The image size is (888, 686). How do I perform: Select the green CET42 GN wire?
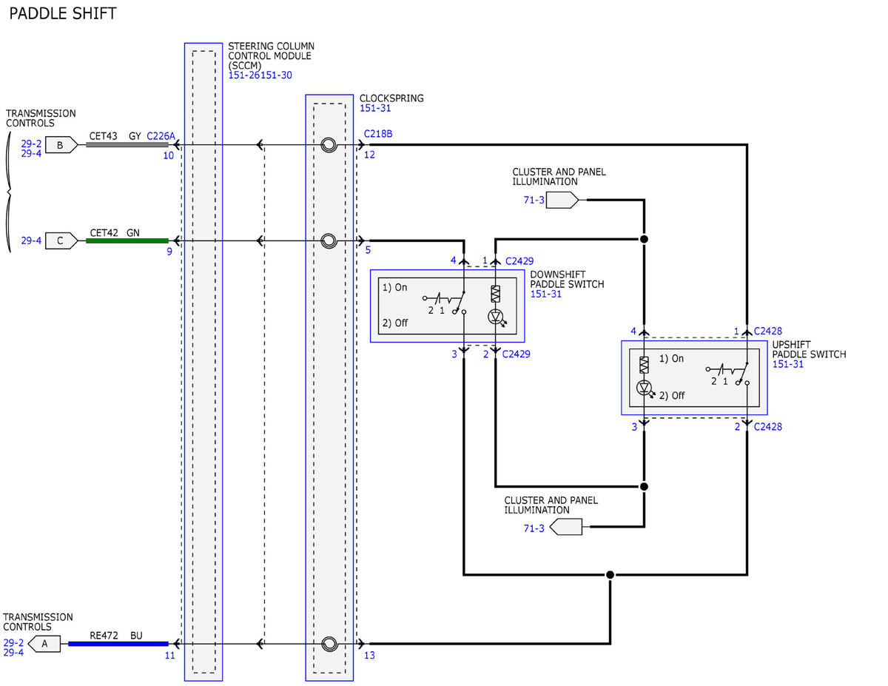(127, 241)
